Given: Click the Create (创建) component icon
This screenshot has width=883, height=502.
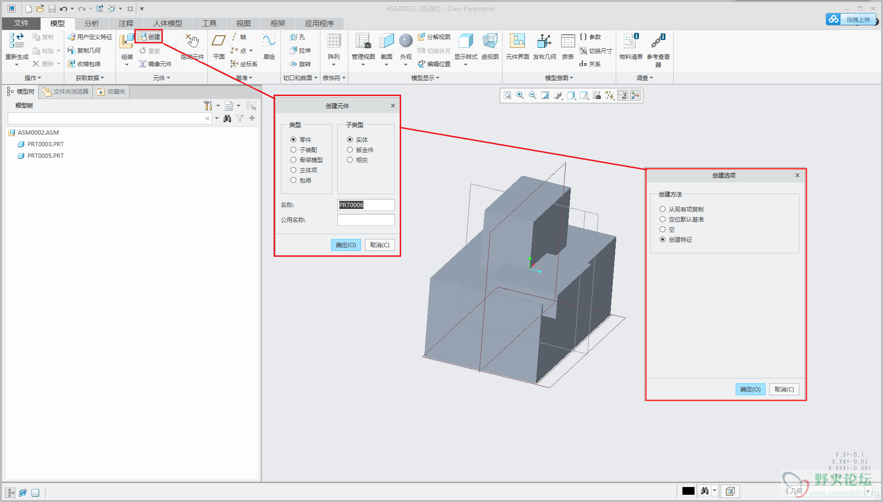Looking at the screenshot, I should (143, 37).
